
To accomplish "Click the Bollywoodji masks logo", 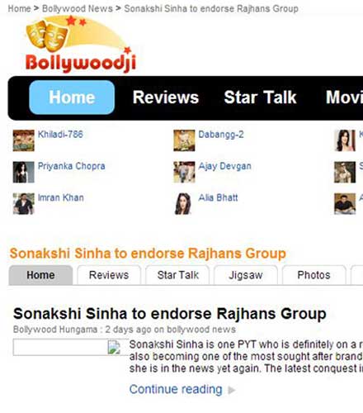I will (80, 44).
